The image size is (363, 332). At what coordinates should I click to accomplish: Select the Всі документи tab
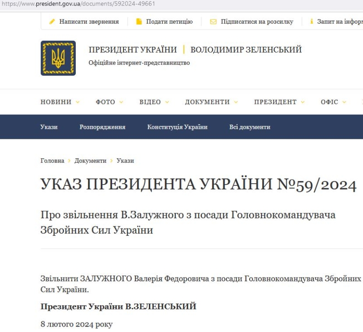(250, 127)
